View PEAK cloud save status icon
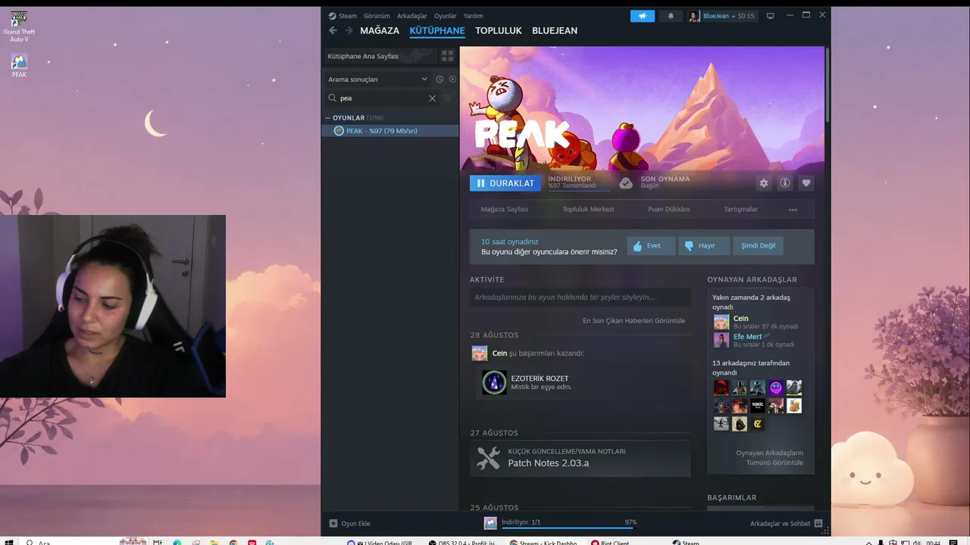The image size is (970, 545). point(625,183)
